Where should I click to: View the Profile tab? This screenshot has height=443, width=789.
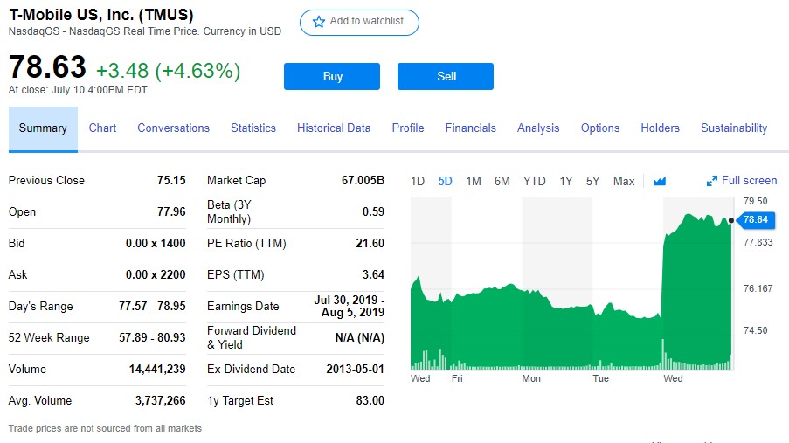408,128
